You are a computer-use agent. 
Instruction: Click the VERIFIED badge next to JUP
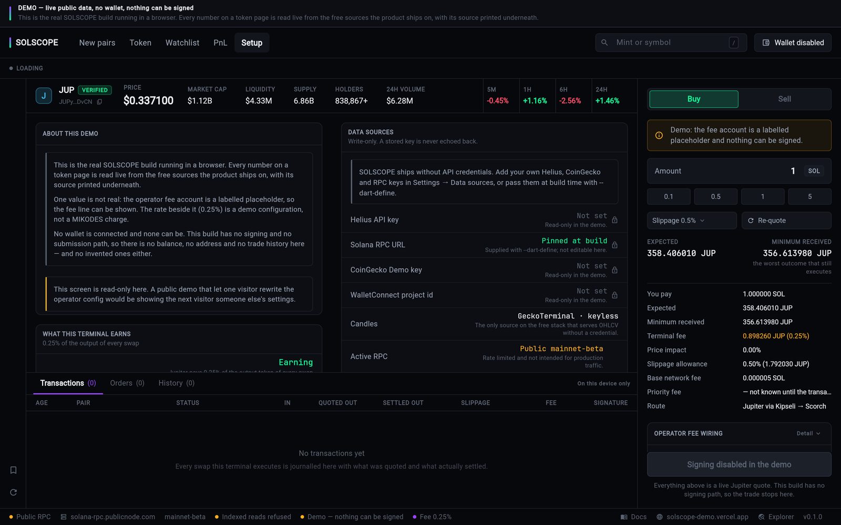click(x=95, y=90)
